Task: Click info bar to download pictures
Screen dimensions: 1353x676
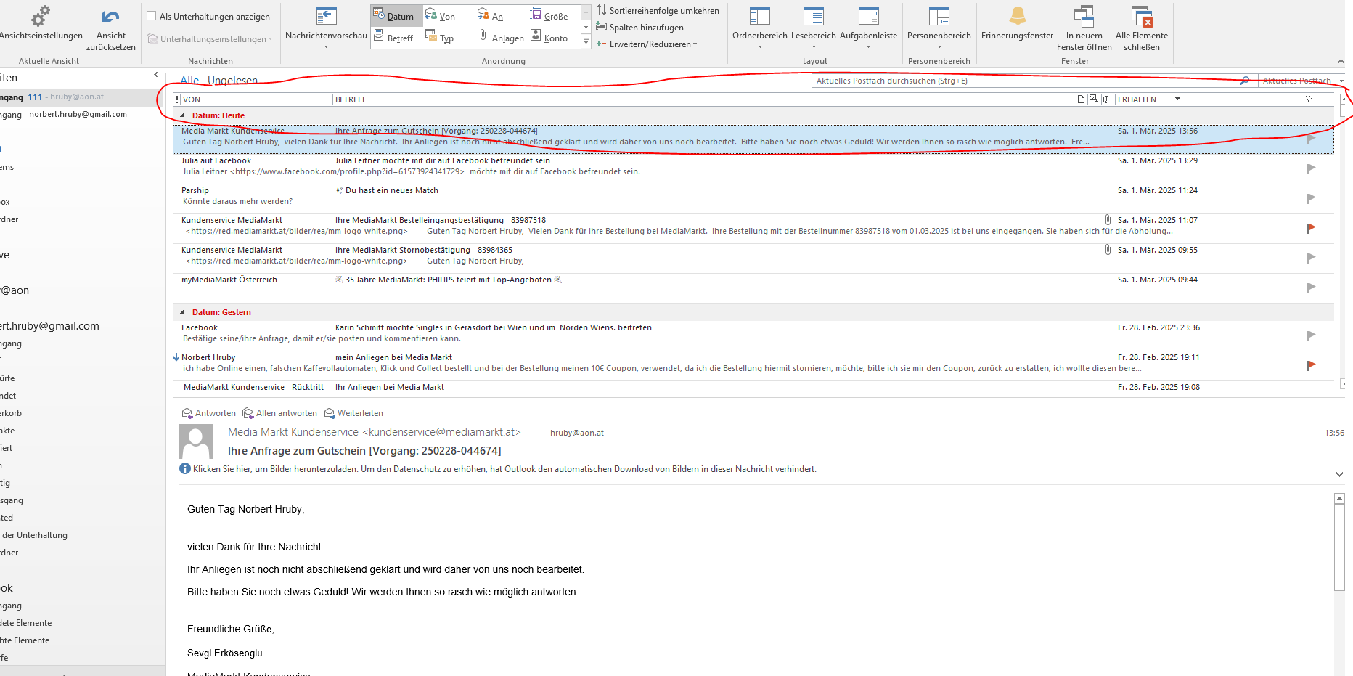Action: 498,469
